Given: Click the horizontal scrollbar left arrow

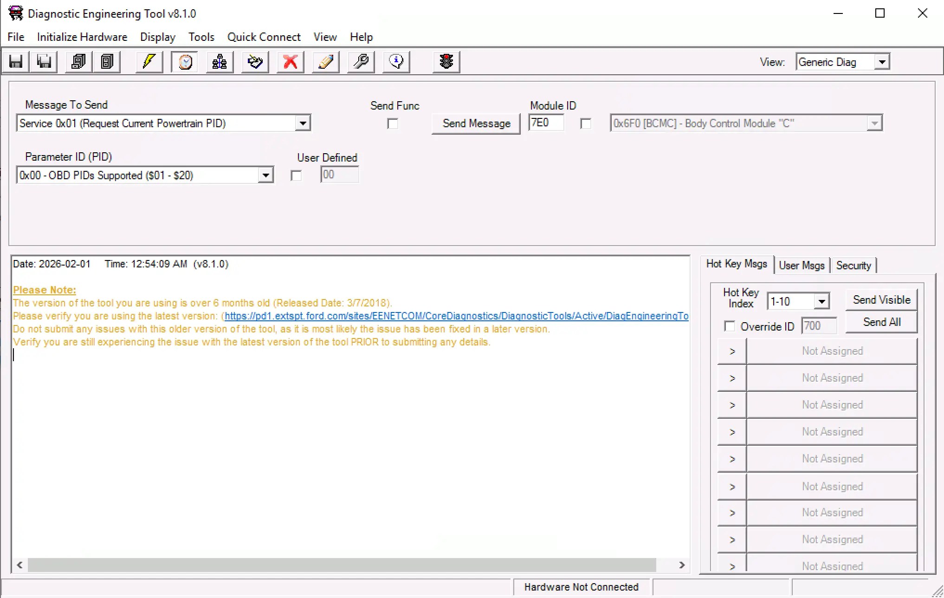Looking at the screenshot, I should pos(19,565).
